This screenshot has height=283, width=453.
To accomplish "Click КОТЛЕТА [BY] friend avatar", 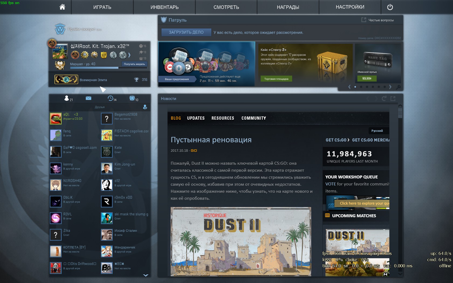I will 56,251.
